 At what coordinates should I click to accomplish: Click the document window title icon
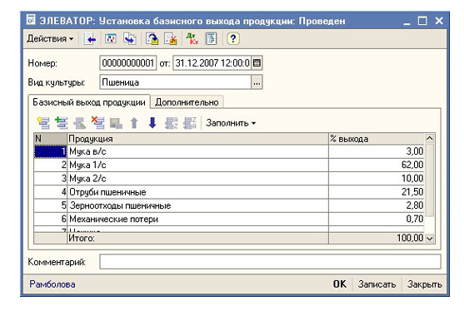click(x=31, y=20)
